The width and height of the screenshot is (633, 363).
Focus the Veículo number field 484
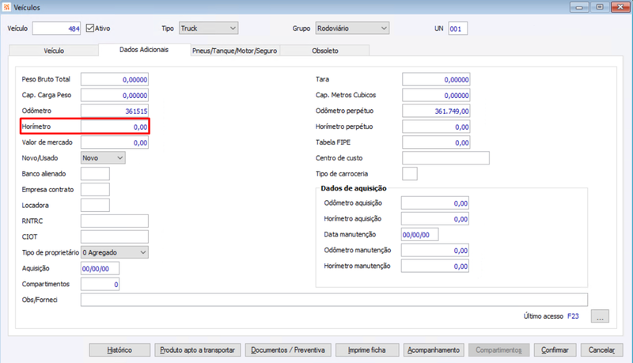coord(56,28)
